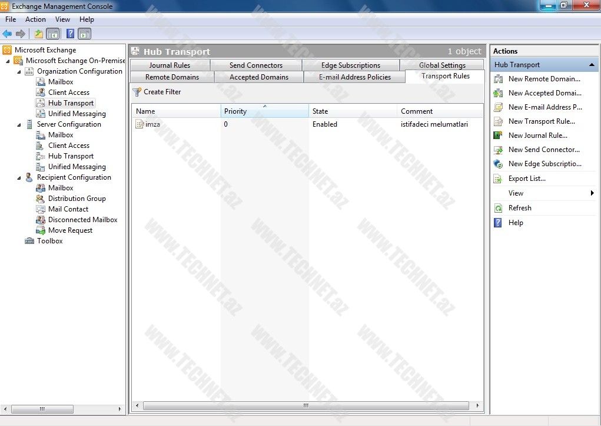Screen dimensions: 601x426
Task: Open the Action menu
Action: [35, 19]
